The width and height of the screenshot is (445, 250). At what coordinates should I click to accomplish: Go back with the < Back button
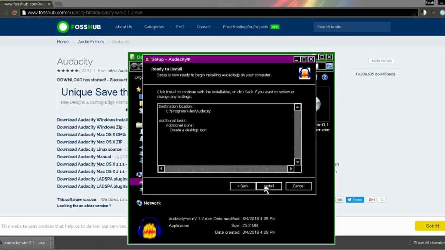[x=243, y=186]
